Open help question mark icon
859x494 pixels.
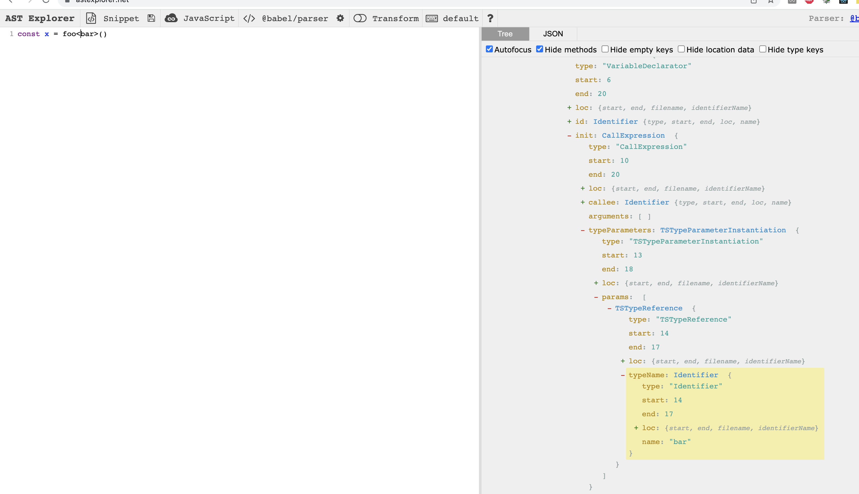pos(490,18)
